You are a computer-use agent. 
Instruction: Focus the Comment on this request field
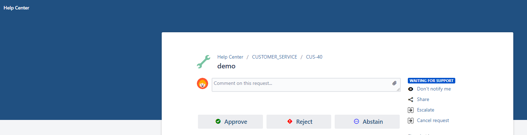coord(306,85)
